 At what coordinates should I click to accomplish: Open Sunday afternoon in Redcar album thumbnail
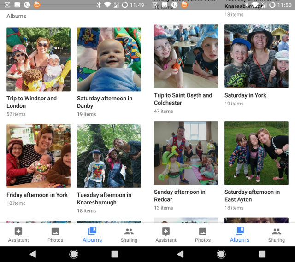click(x=186, y=153)
